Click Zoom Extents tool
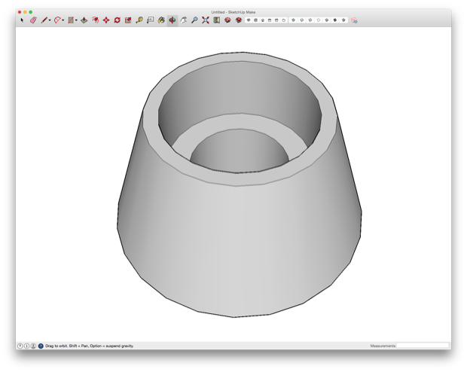Screen dimensions: 467x372 pyautogui.click(x=206, y=20)
